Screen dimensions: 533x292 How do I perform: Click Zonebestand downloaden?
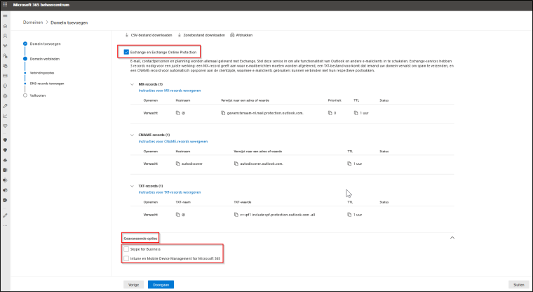(201, 35)
